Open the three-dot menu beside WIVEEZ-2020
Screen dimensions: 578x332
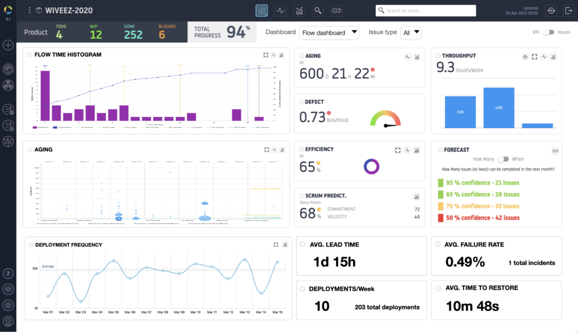point(29,11)
